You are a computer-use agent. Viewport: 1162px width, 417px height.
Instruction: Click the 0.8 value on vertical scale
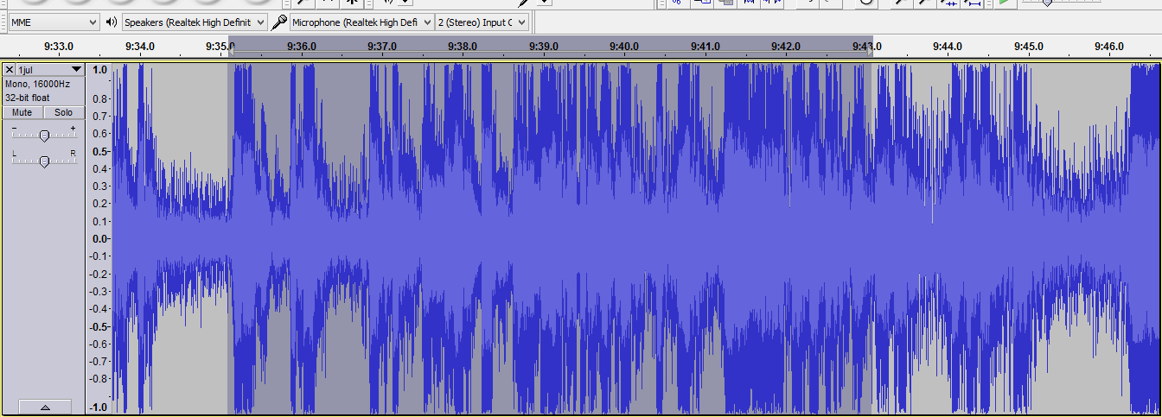pyautogui.click(x=99, y=99)
